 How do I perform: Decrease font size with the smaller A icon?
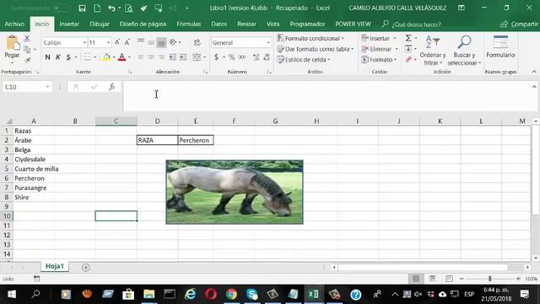tap(127, 42)
